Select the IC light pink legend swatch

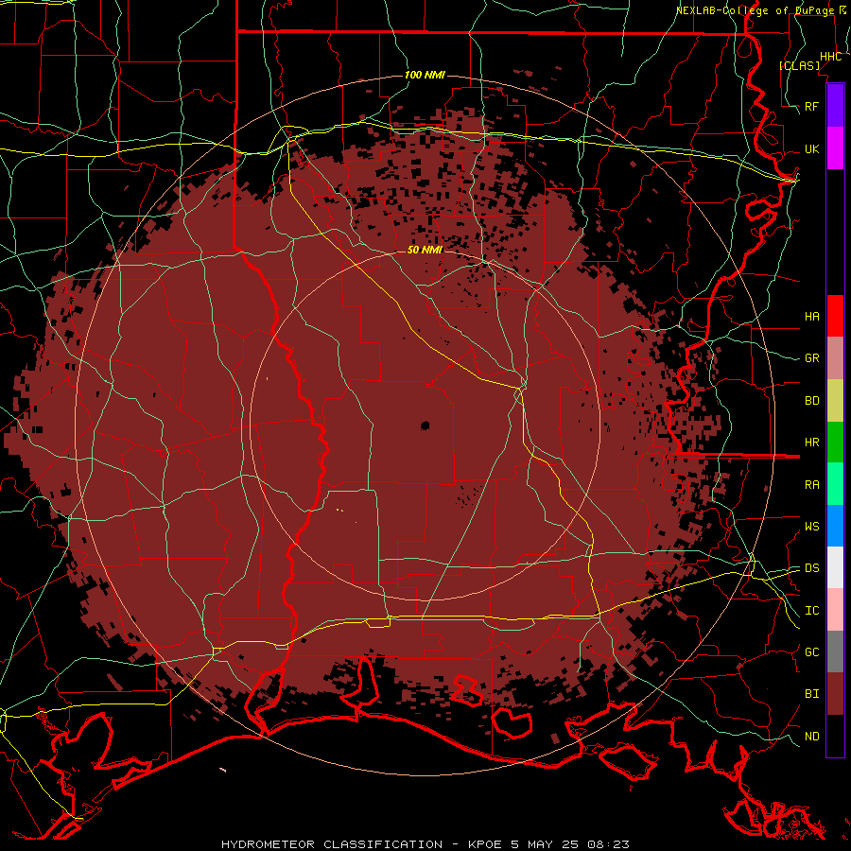click(x=835, y=610)
